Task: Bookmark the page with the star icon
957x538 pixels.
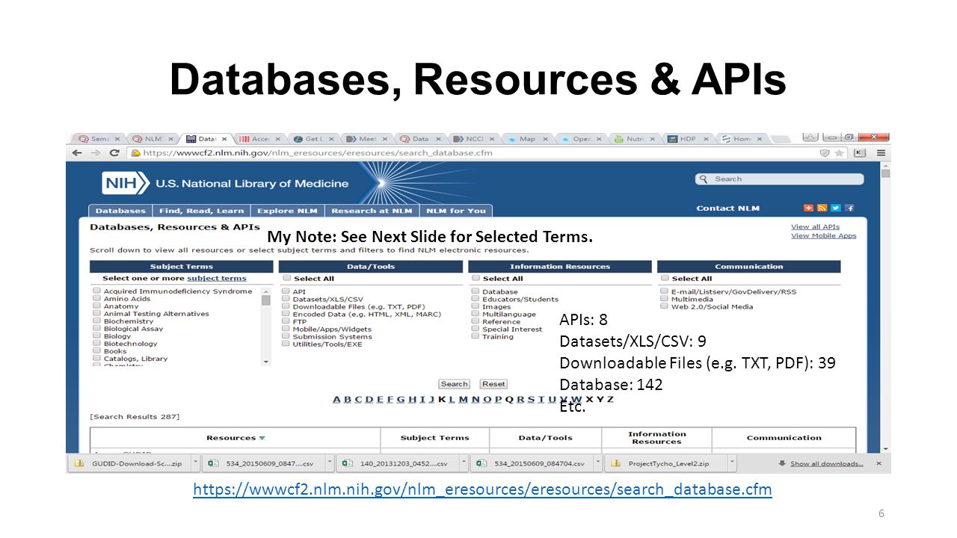Action: click(x=840, y=152)
